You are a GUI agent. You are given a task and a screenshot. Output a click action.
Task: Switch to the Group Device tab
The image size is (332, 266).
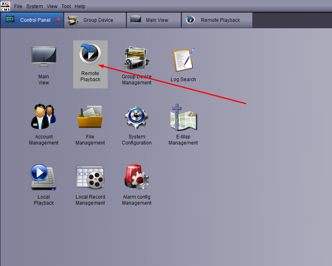tap(95, 20)
